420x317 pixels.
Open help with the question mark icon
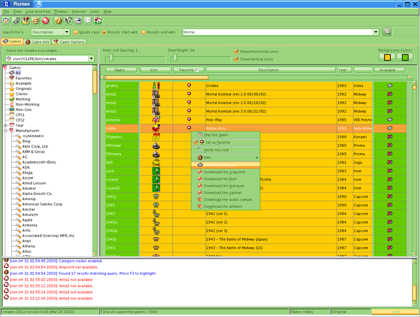click(59, 21)
